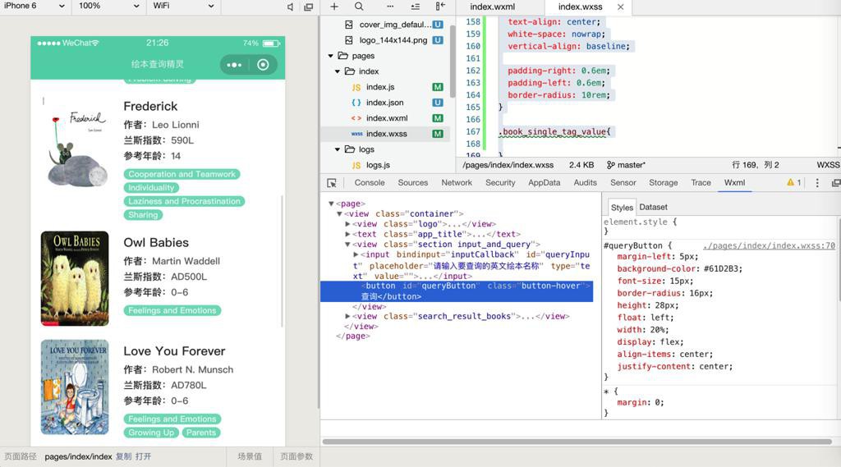Screen dimensions: 841x467
Task: Open the WiFi network dropdown
Action: [182, 6]
